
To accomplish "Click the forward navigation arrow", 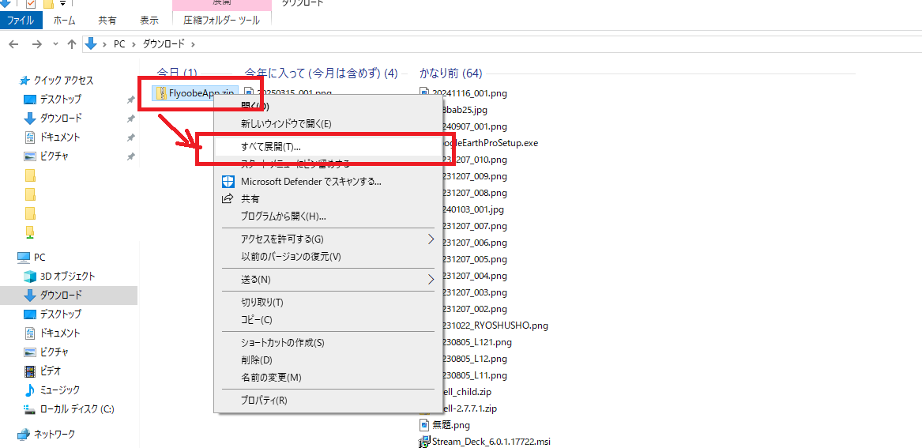I will (x=36, y=44).
